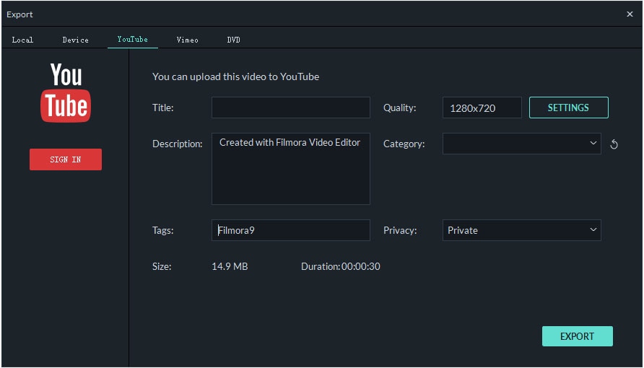This screenshot has height=368, width=644.
Task: Click the Duration 00:00:30 readout
Action: tap(341, 267)
